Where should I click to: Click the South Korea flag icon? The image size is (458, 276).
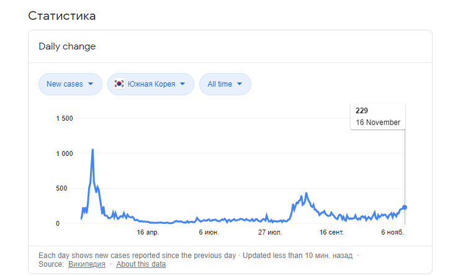pyautogui.click(x=119, y=84)
